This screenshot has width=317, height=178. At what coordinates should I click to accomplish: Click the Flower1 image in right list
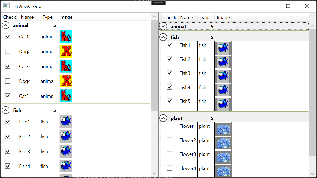223,129
